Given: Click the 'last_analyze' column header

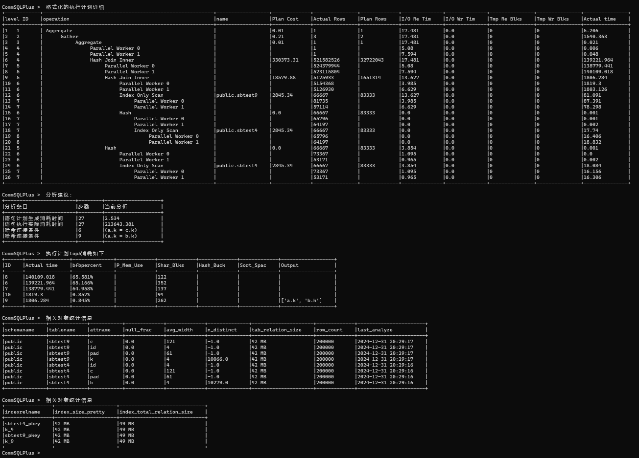Looking at the screenshot, I should coord(375,330).
